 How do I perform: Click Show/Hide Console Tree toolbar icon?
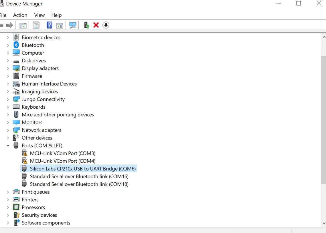pos(23,25)
